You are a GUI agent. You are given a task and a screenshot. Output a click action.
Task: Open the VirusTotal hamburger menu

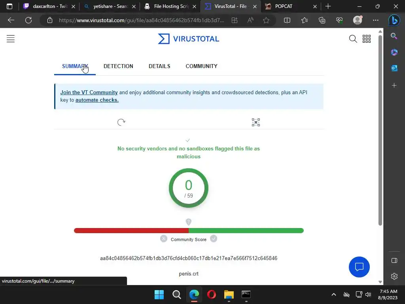tap(11, 39)
